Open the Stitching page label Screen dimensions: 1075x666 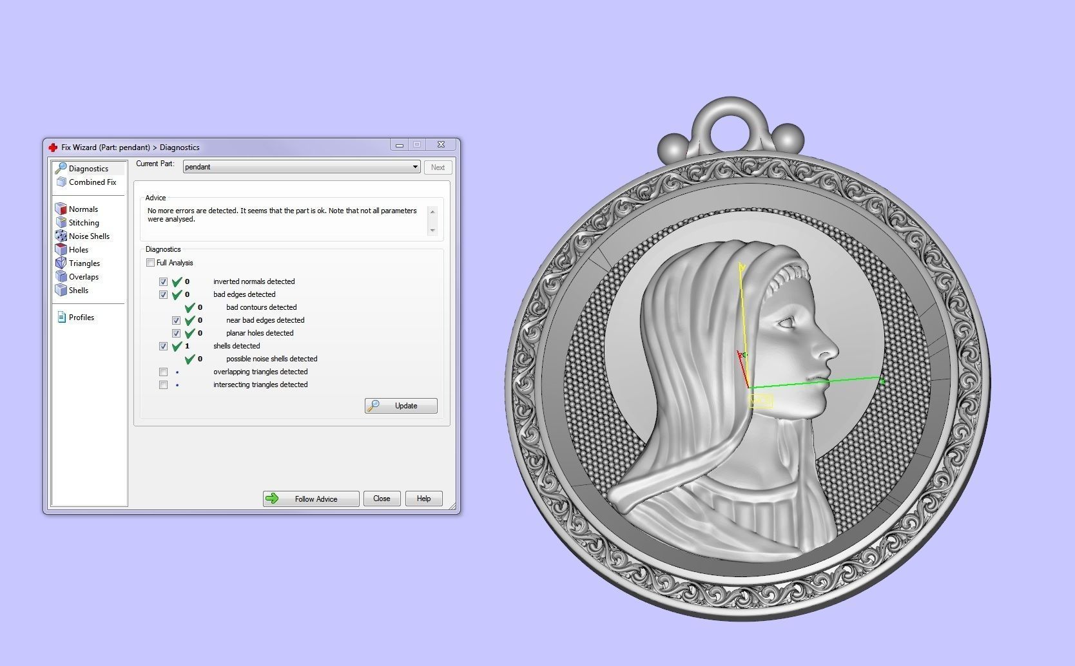(84, 223)
